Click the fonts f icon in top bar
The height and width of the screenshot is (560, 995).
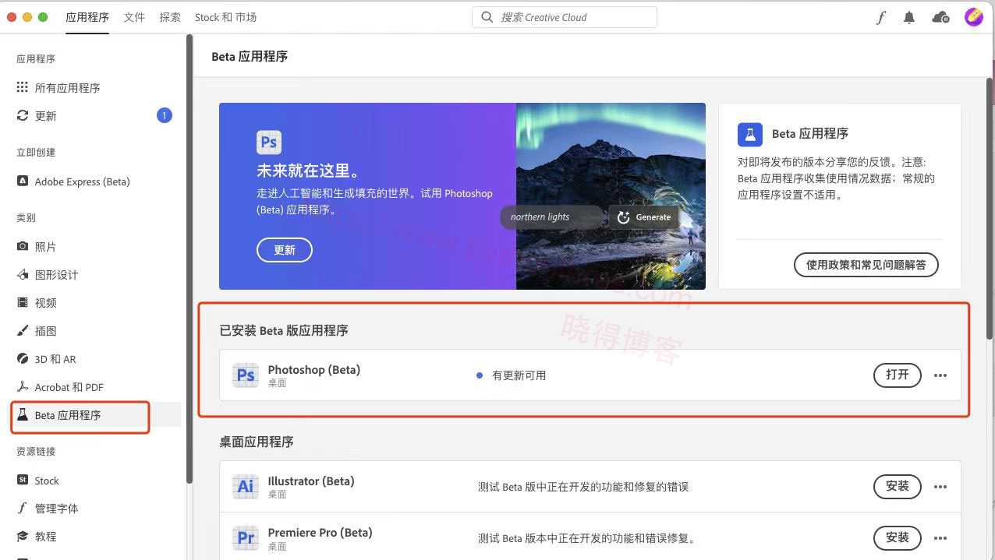880,17
